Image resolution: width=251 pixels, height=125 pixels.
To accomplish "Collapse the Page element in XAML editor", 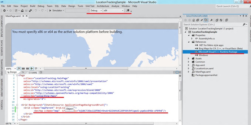I will pyautogui.click(x=17, y=76).
